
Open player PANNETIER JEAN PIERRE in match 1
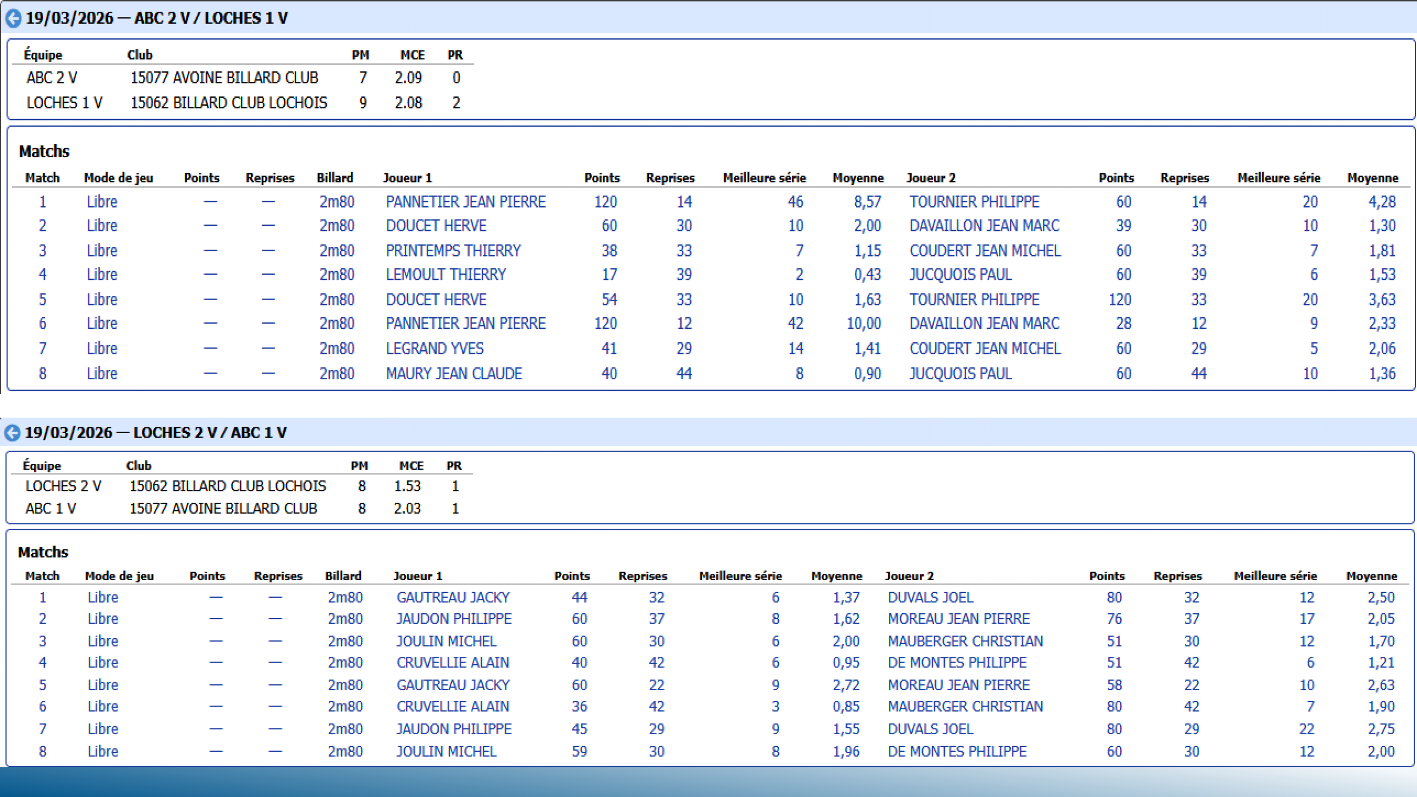pyautogui.click(x=465, y=202)
